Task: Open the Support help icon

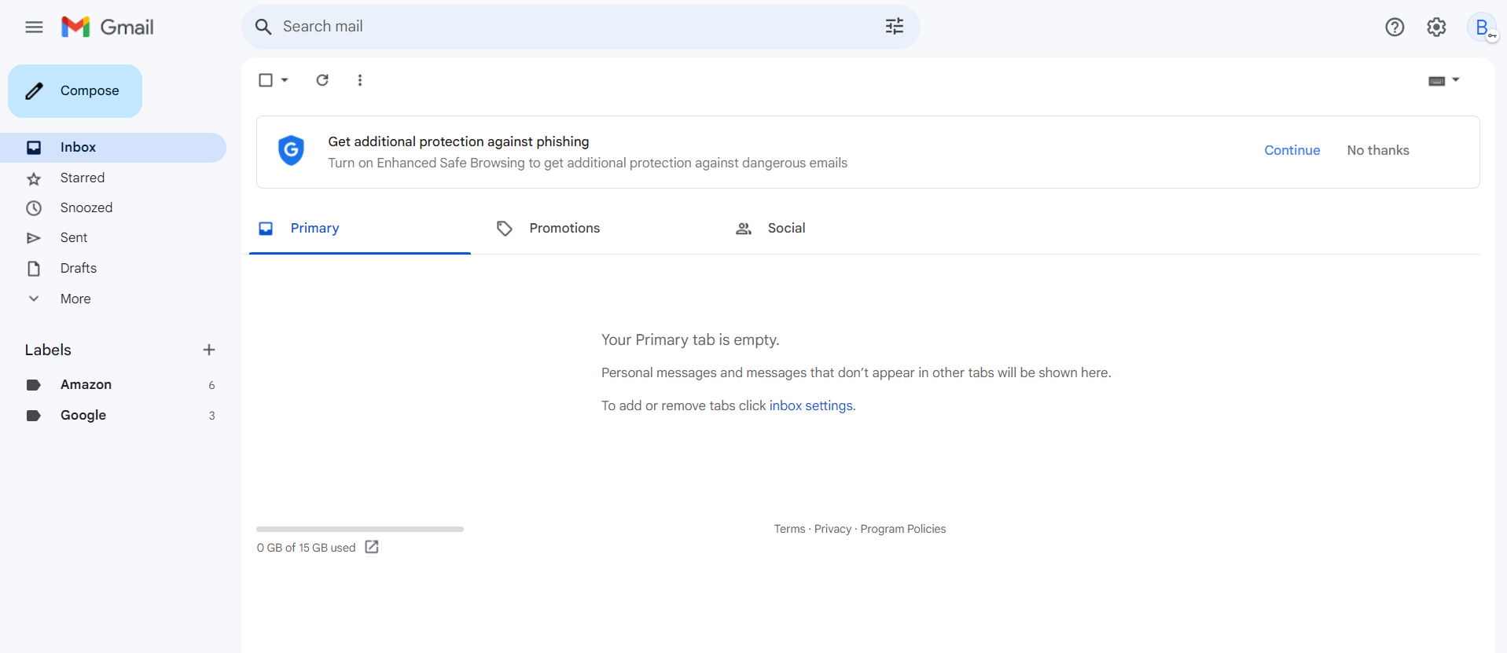Action: tap(1395, 28)
